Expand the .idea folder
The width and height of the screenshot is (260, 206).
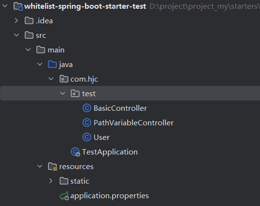(x=16, y=20)
